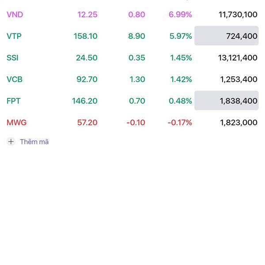The width and height of the screenshot is (265, 265).
Task: Open the Thêm mã link
Action: (x=34, y=142)
